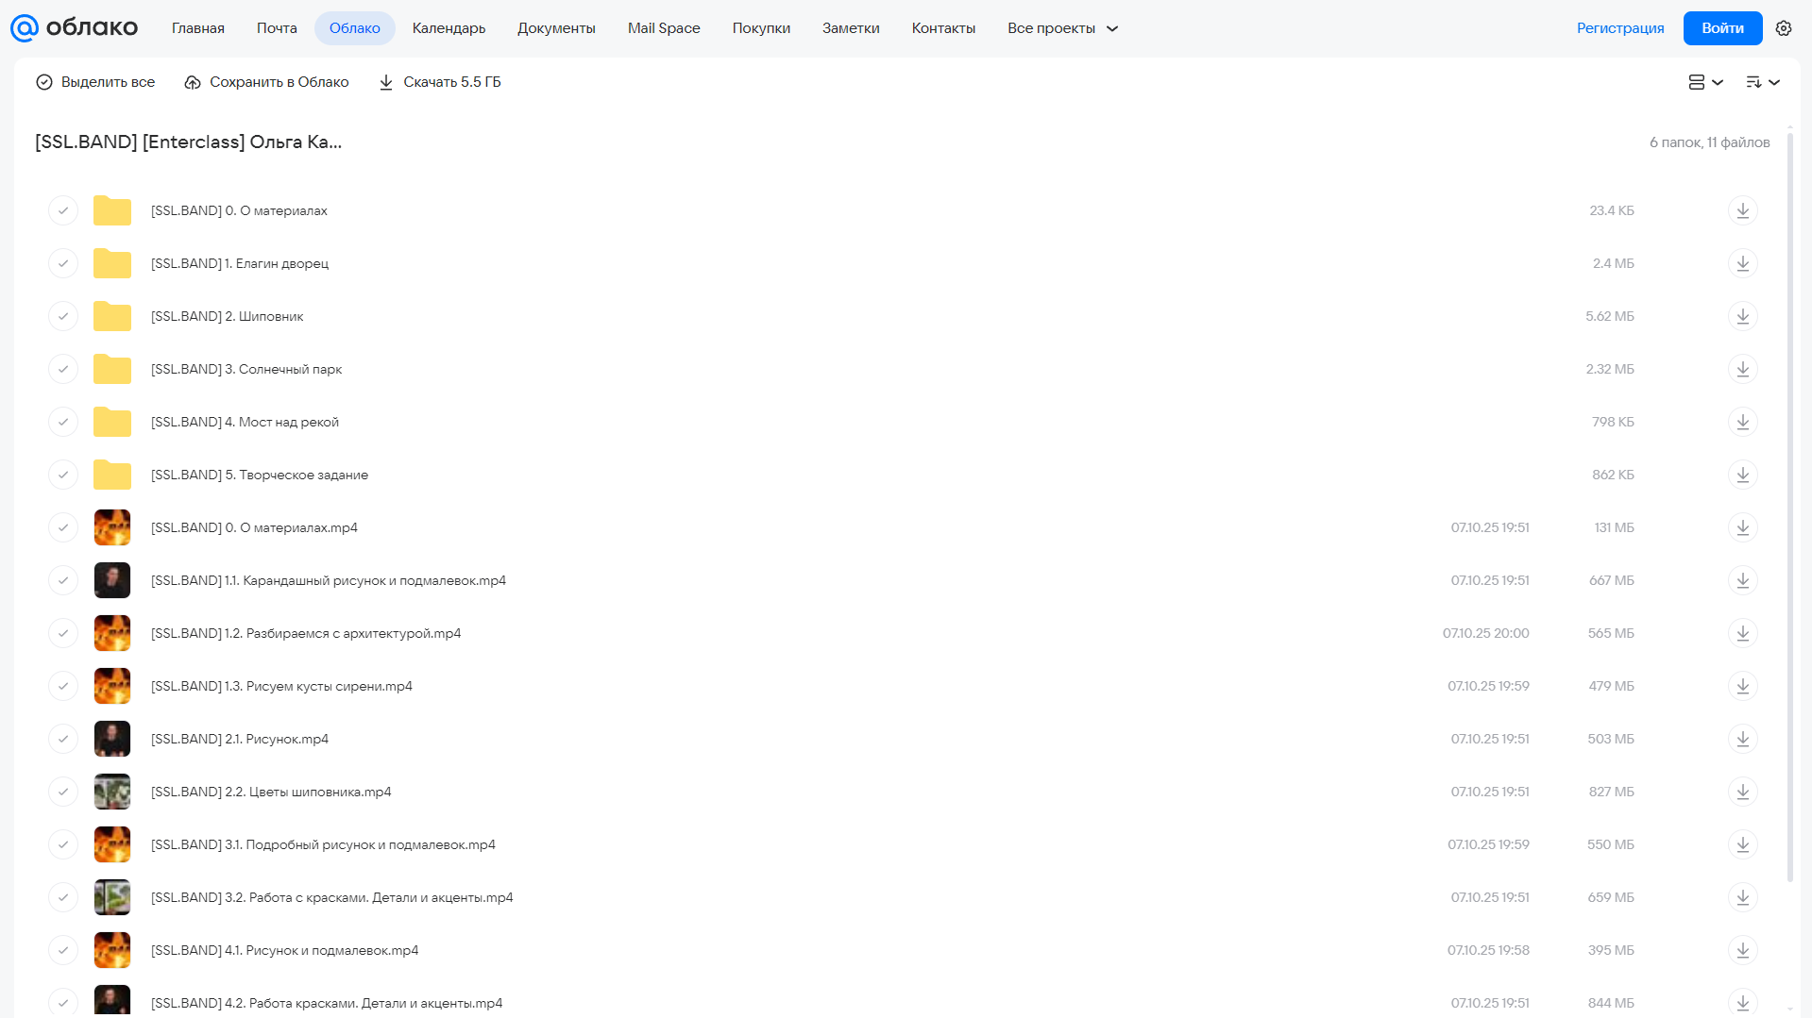The image size is (1812, 1018).
Task: Click the Облако logo
Action: (x=74, y=28)
